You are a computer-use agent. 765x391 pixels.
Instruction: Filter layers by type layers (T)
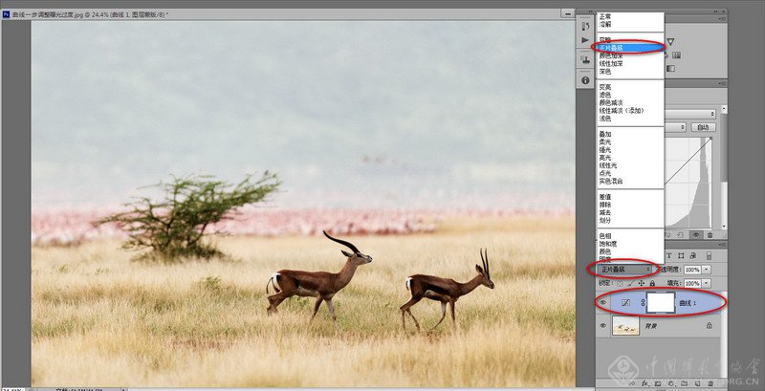point(668,255)
